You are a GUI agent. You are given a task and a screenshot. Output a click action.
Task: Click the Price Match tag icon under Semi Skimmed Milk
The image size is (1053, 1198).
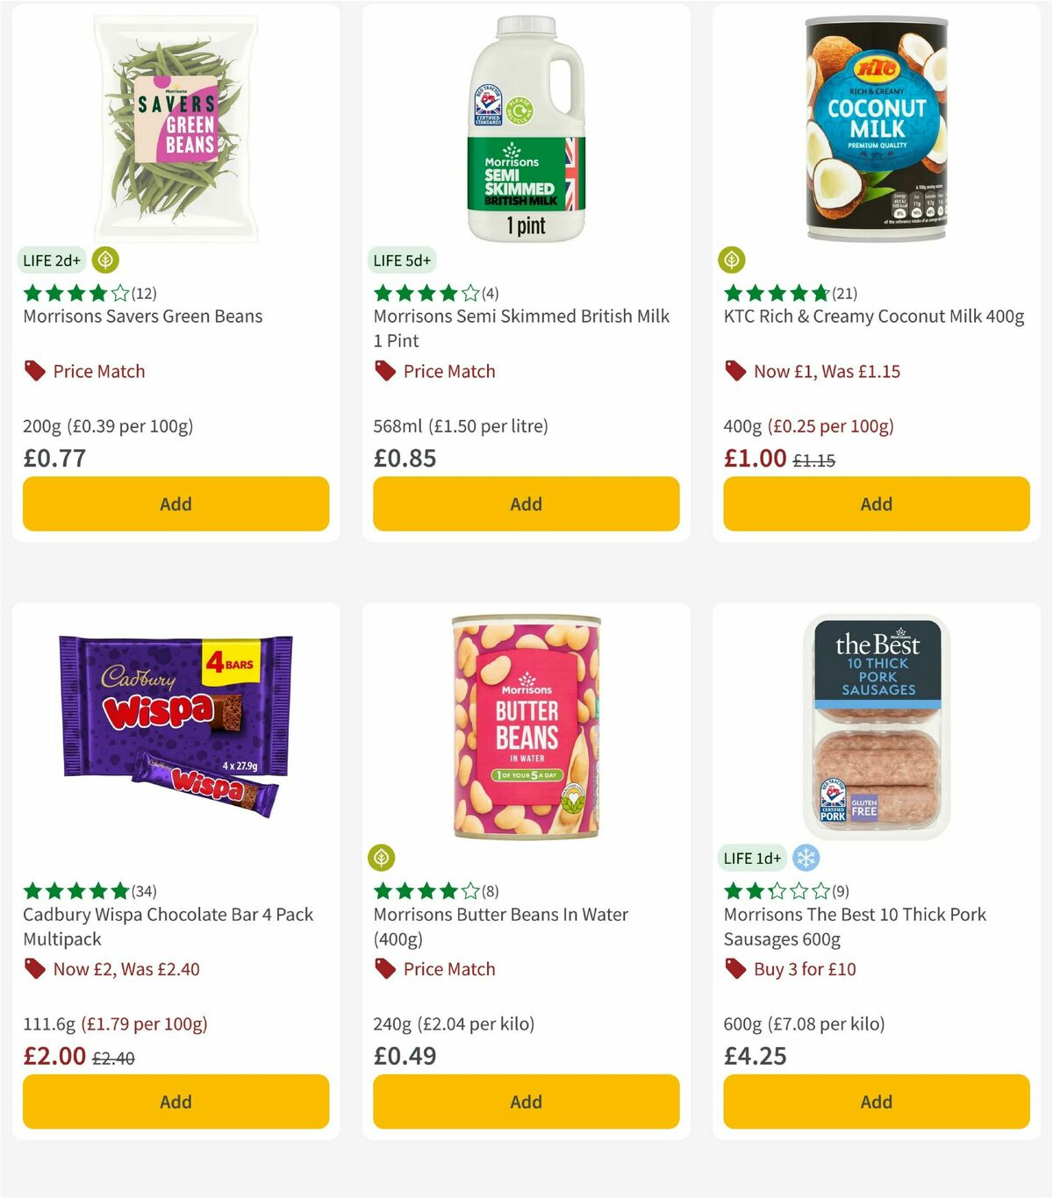[384, 371]
